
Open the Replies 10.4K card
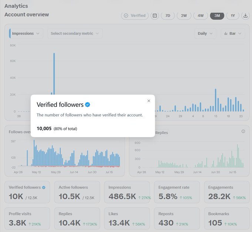(x=77, y=219)
